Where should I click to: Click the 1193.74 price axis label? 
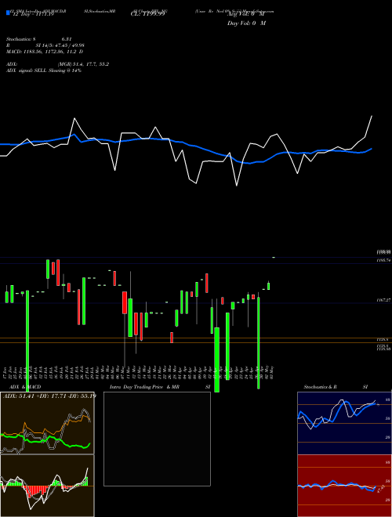[383, 260]
